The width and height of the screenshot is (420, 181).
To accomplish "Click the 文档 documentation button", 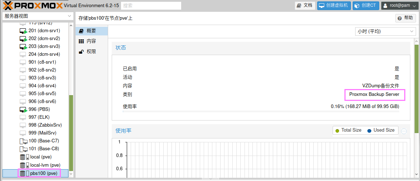I will point(305,5).
